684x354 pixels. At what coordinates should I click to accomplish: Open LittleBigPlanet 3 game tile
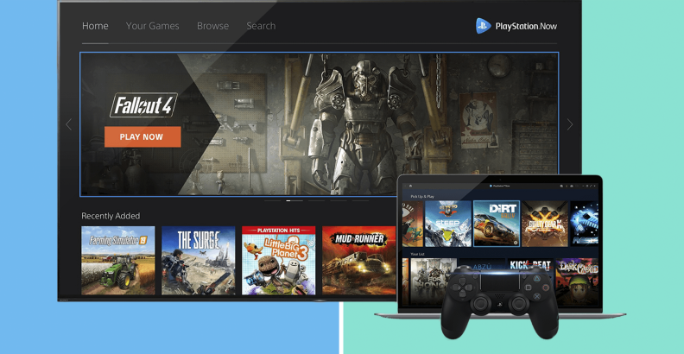(x=279, y=260)
